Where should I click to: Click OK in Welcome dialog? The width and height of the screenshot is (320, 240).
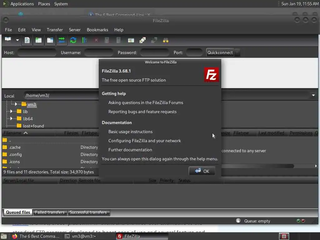coord(202,171)
